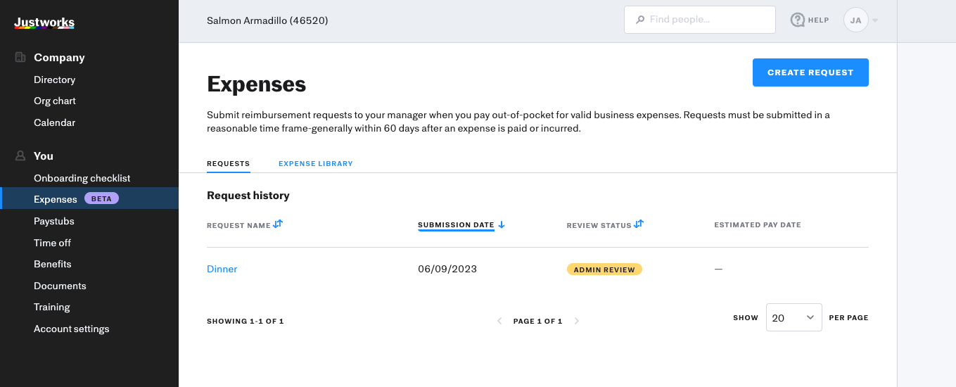Click the Company building icon

pos(20,58)
